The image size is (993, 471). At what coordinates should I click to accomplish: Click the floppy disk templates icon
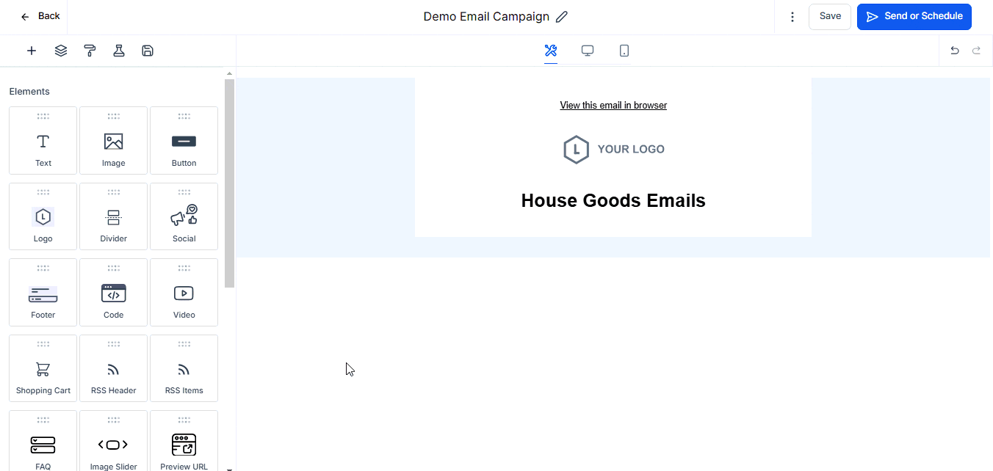pos(148,51)
